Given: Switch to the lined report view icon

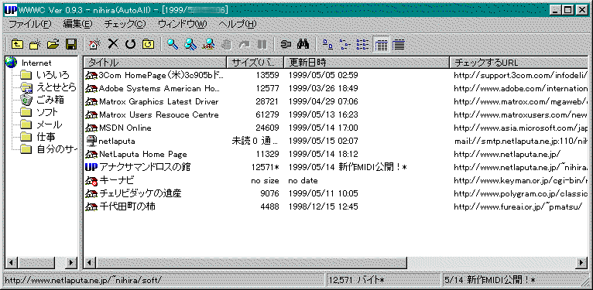Looking at the screenshot, I should (x=398, y=44).
